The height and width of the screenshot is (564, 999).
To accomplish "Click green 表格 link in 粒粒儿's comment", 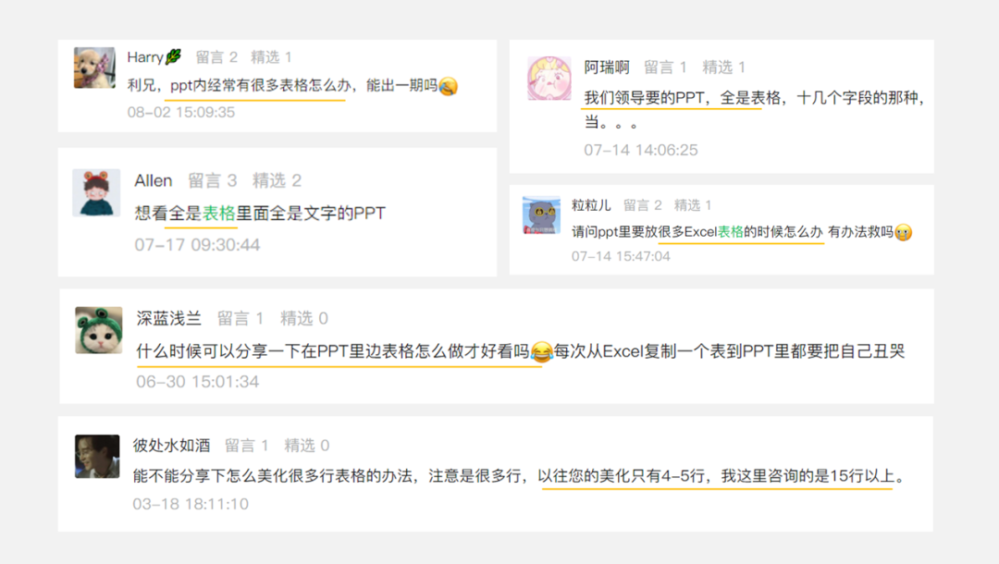I will [730, 232].
